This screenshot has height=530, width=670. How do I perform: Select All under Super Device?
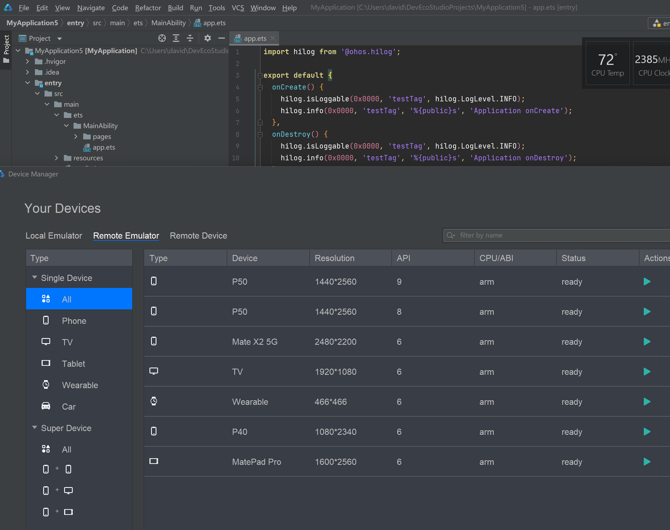click(79, 449)
